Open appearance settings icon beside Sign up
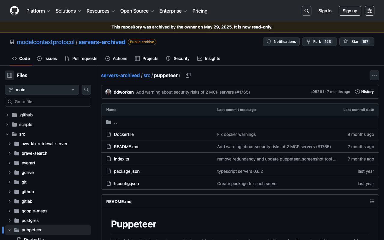Image resolution: width=384 pixels, height=240 pixels. pyautogui.click(x=369, y=11)
